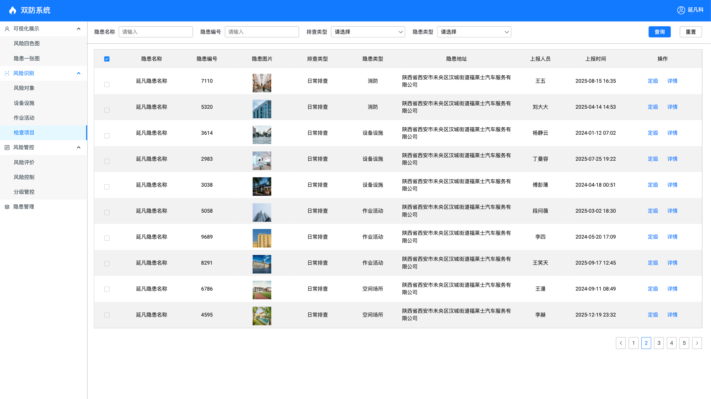Click the 风险识别 scan icon
711x399 pixels.
(x=7, y=73)
